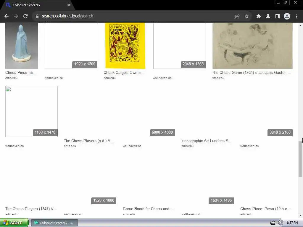This screenshot has width=303, height=227.
Task: Click the address bar URL
Action: coord(67,16)
